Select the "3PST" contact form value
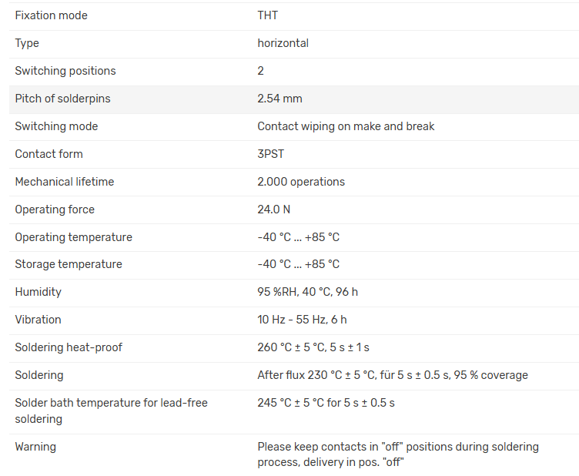This screenshot has height=476, width=579. pos(270,154)
